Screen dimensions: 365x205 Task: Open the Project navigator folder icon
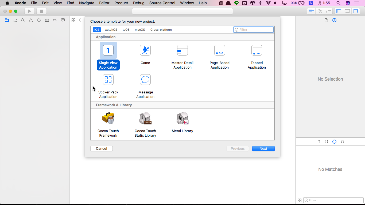point(7,20)
